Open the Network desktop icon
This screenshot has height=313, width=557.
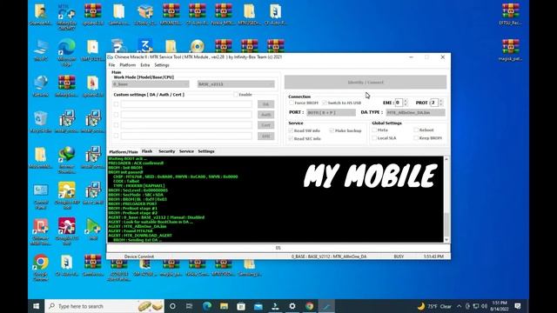pyautogui.click(x=41, y=85)
